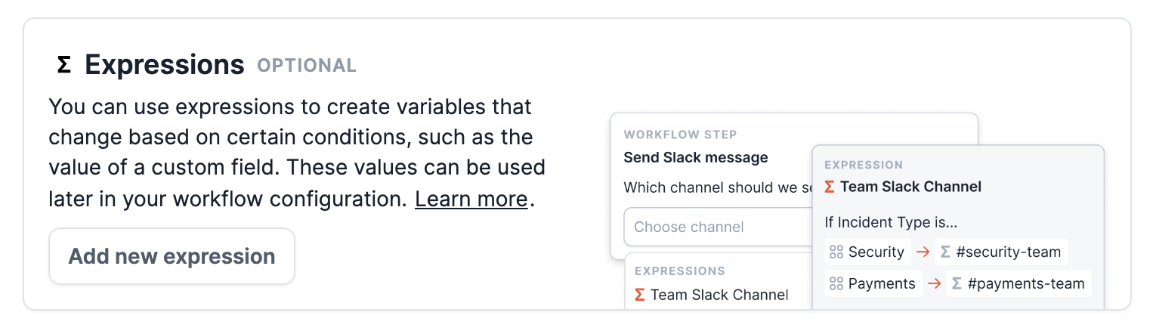The image size is (1156, 331).
Task: Open the Learn more link
Action: [x=471, y=199]
